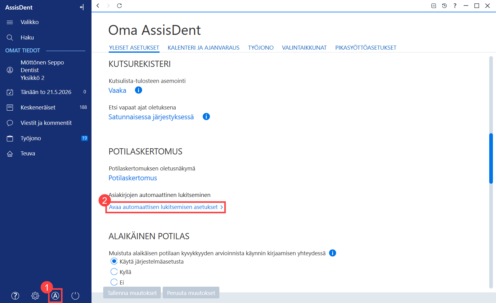Click the power logout icon
The width and height of the screenshot is (496, 303).
click(75, 296)
